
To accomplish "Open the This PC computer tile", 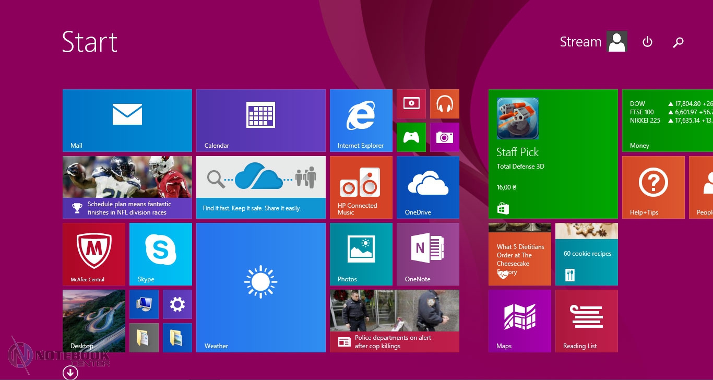I will click(144, 304).
